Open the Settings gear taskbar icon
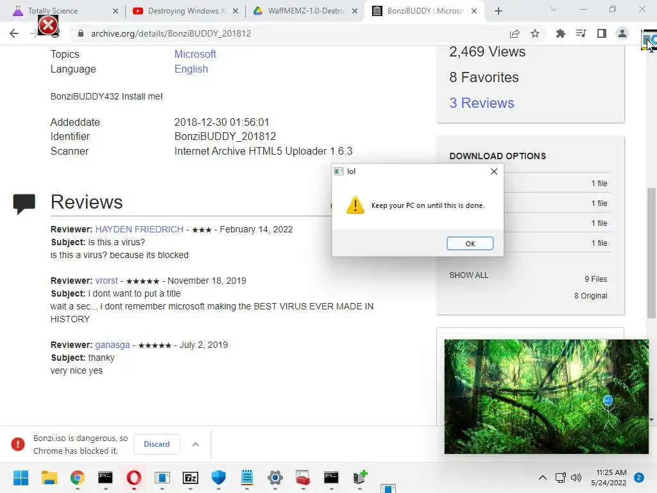 (275, 478)
